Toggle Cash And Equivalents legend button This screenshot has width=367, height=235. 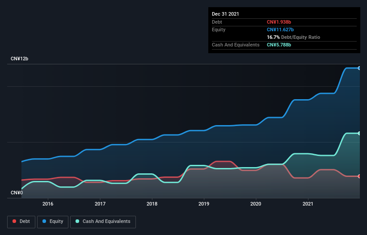click(103, 222)
